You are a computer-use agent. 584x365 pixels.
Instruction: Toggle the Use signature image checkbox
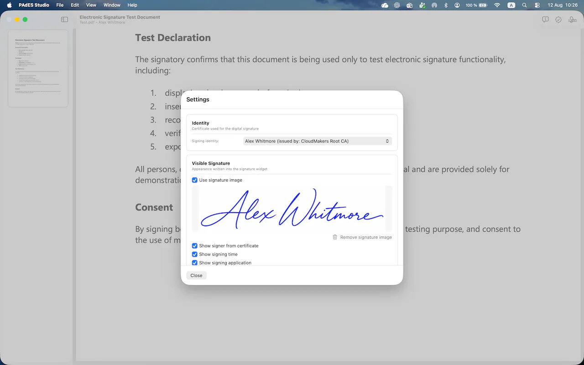pos(195,180)
